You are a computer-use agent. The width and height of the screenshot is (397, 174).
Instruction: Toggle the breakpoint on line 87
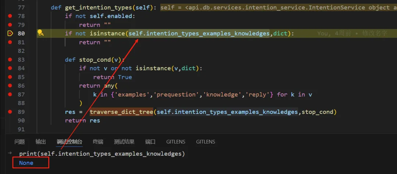pyautogui.click(x=10, y=94)
